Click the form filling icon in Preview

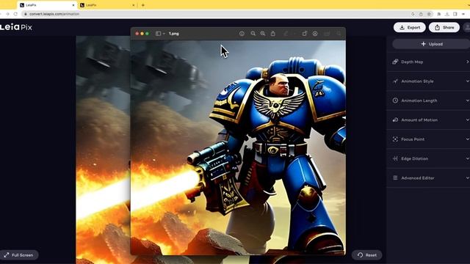point(327,34)
